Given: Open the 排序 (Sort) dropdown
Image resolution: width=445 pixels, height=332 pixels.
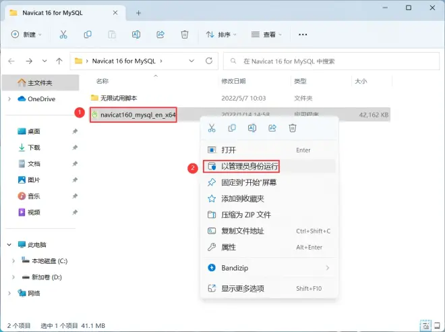Looking at the screenshot, I should [x=221, y=34].
